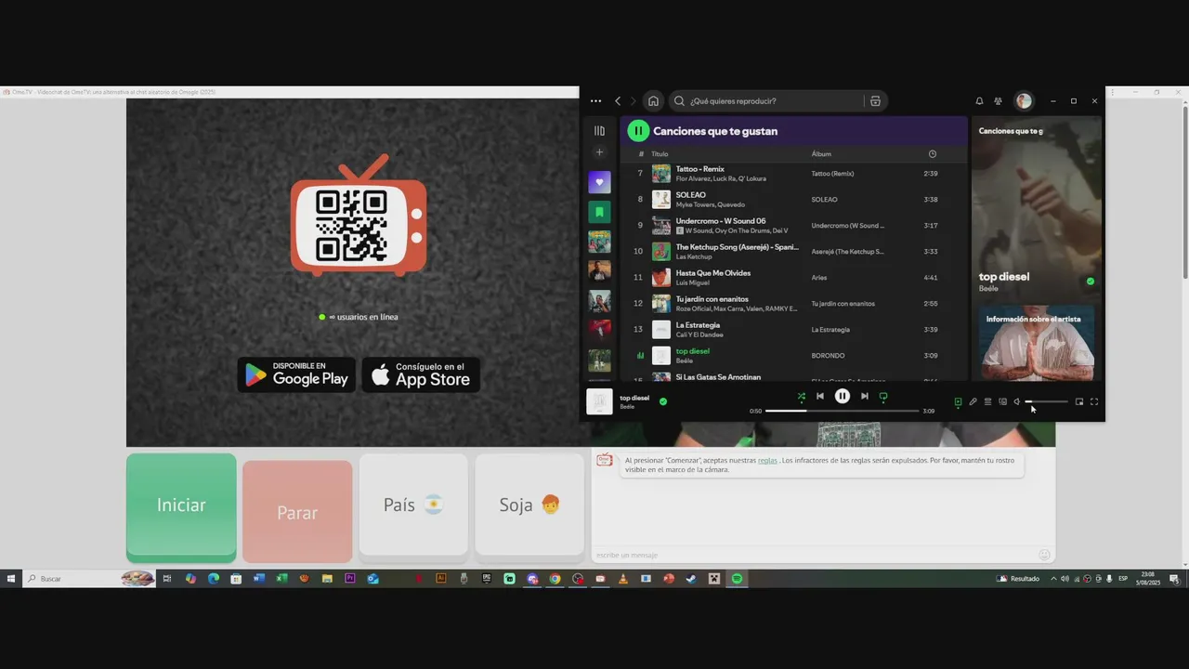Sort tracks by Álbum column
This screenshot has width=1189, height=669.
(821, 154)
